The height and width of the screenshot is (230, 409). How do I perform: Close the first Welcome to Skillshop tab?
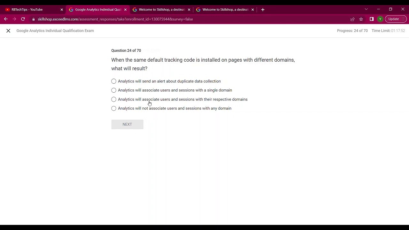click(x=189, y=10)
